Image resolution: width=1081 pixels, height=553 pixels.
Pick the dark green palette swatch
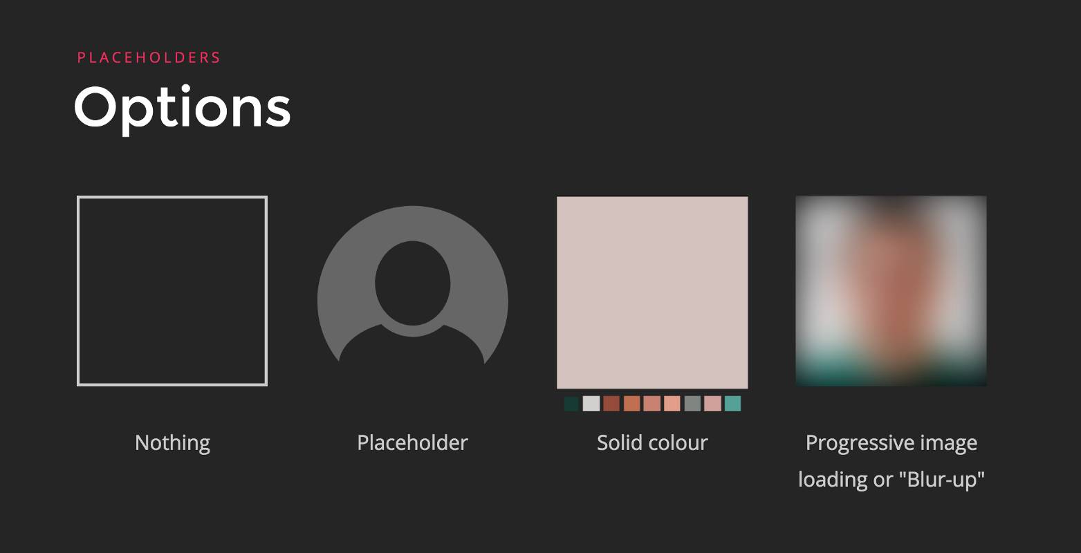click(x=571, y=404)
